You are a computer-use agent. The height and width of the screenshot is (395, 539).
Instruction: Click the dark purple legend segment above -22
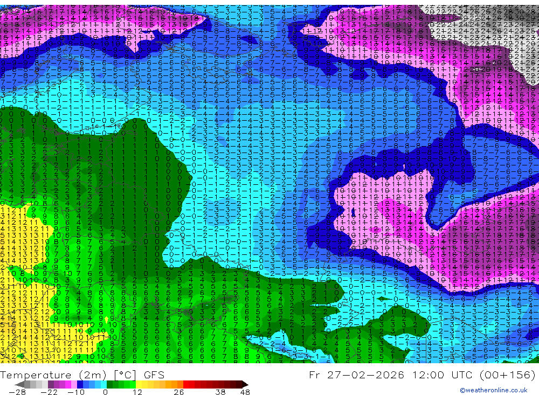coord(51,384)
